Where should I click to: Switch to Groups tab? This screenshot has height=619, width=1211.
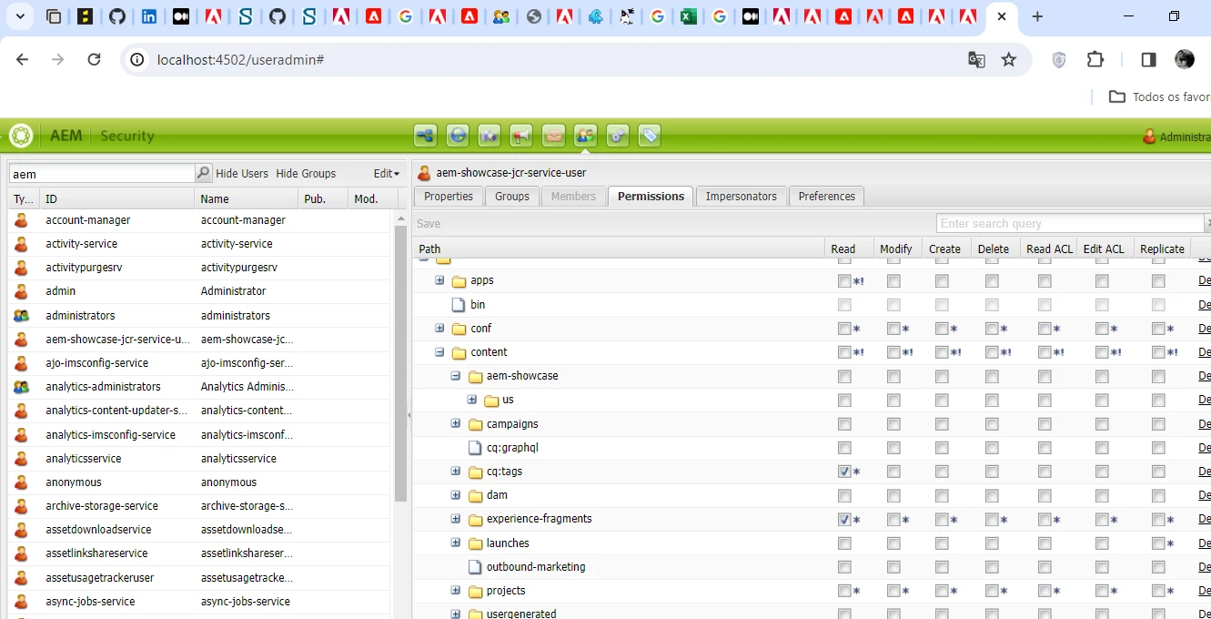pos(512,196)
